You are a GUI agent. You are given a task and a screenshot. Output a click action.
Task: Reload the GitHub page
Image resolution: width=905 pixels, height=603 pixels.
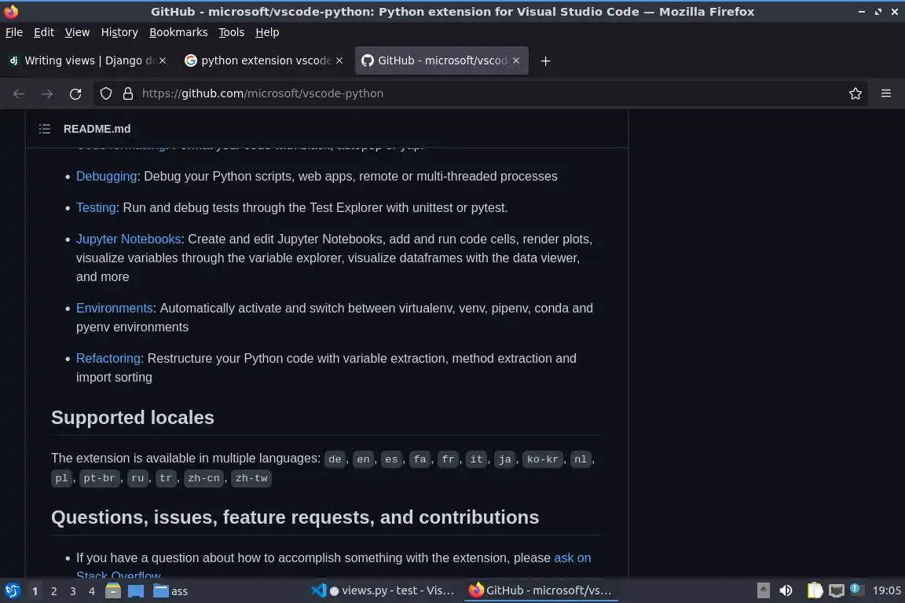[x=75, y=93]
